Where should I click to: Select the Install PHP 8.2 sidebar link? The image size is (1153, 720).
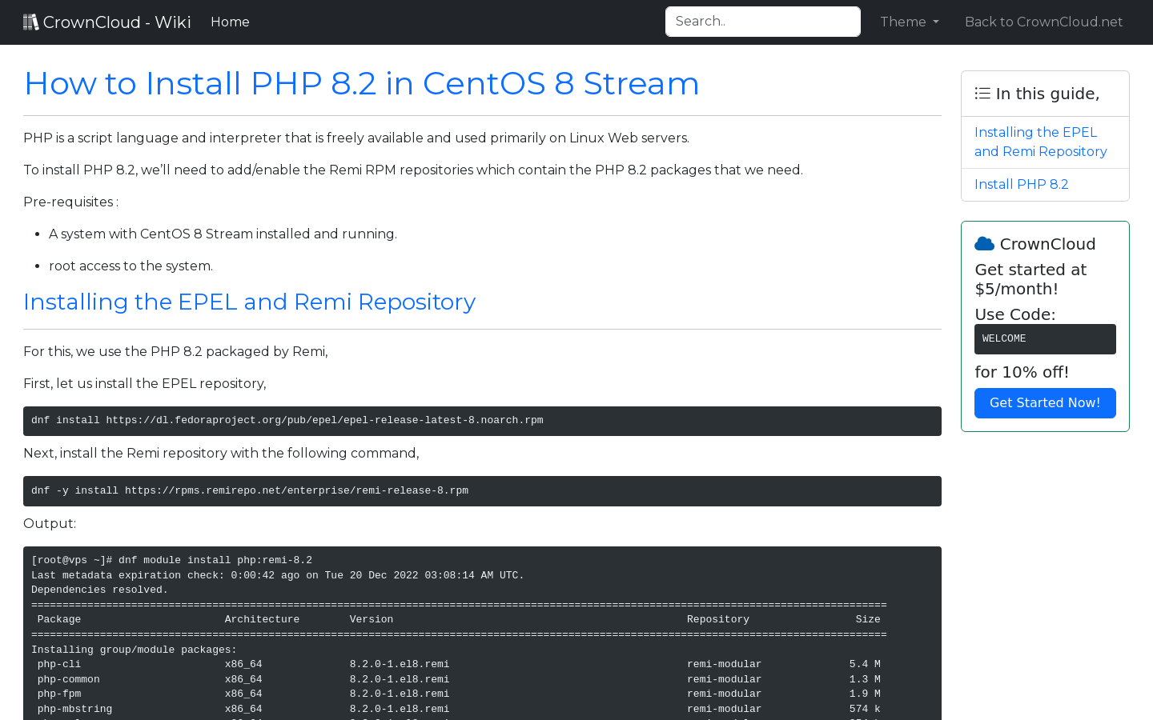1021,184
